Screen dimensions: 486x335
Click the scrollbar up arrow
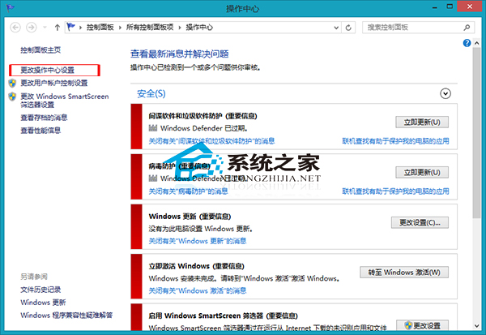477,43
